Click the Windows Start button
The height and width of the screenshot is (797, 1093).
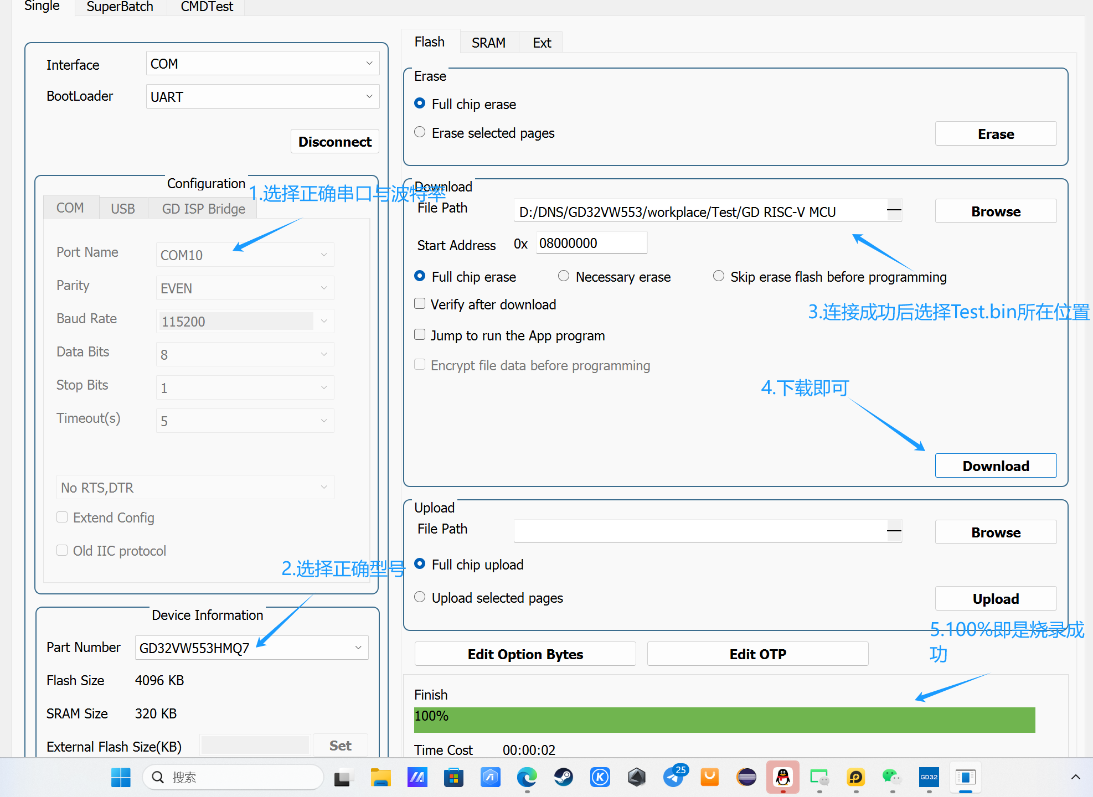[x=121, y=777]
